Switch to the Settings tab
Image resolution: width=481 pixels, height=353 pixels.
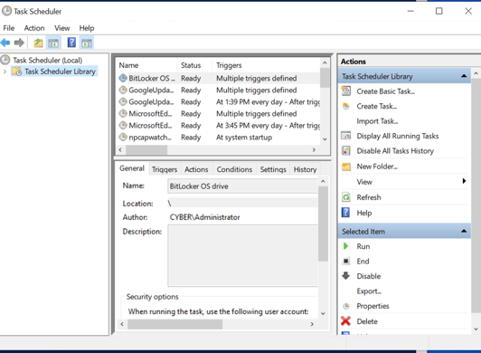pos(273,169)
